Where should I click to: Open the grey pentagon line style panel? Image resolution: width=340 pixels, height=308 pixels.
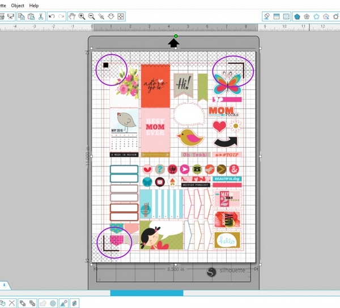click(307, 16)
